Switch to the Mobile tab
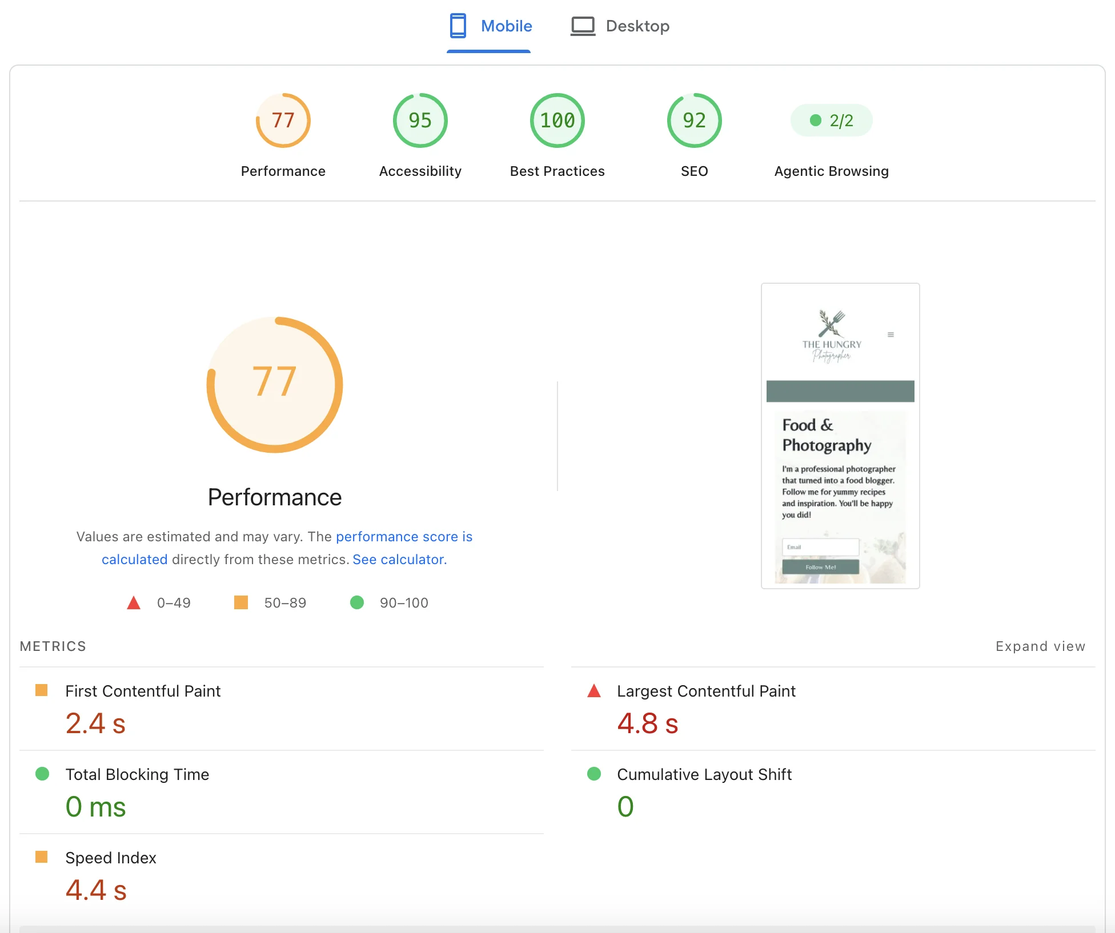1115x933 pixels. pyautogui.click(x=490, y=26)
